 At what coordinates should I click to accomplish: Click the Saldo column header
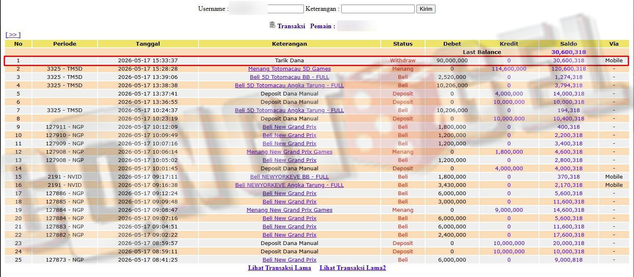(568, 44)
